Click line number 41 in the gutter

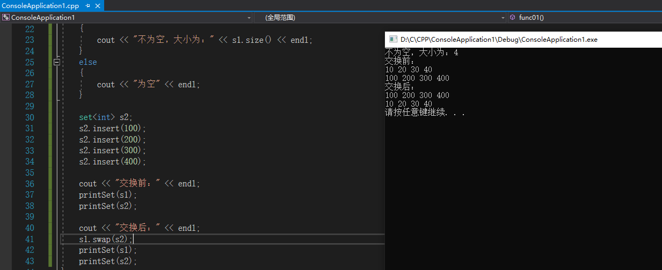coord(30,239)
